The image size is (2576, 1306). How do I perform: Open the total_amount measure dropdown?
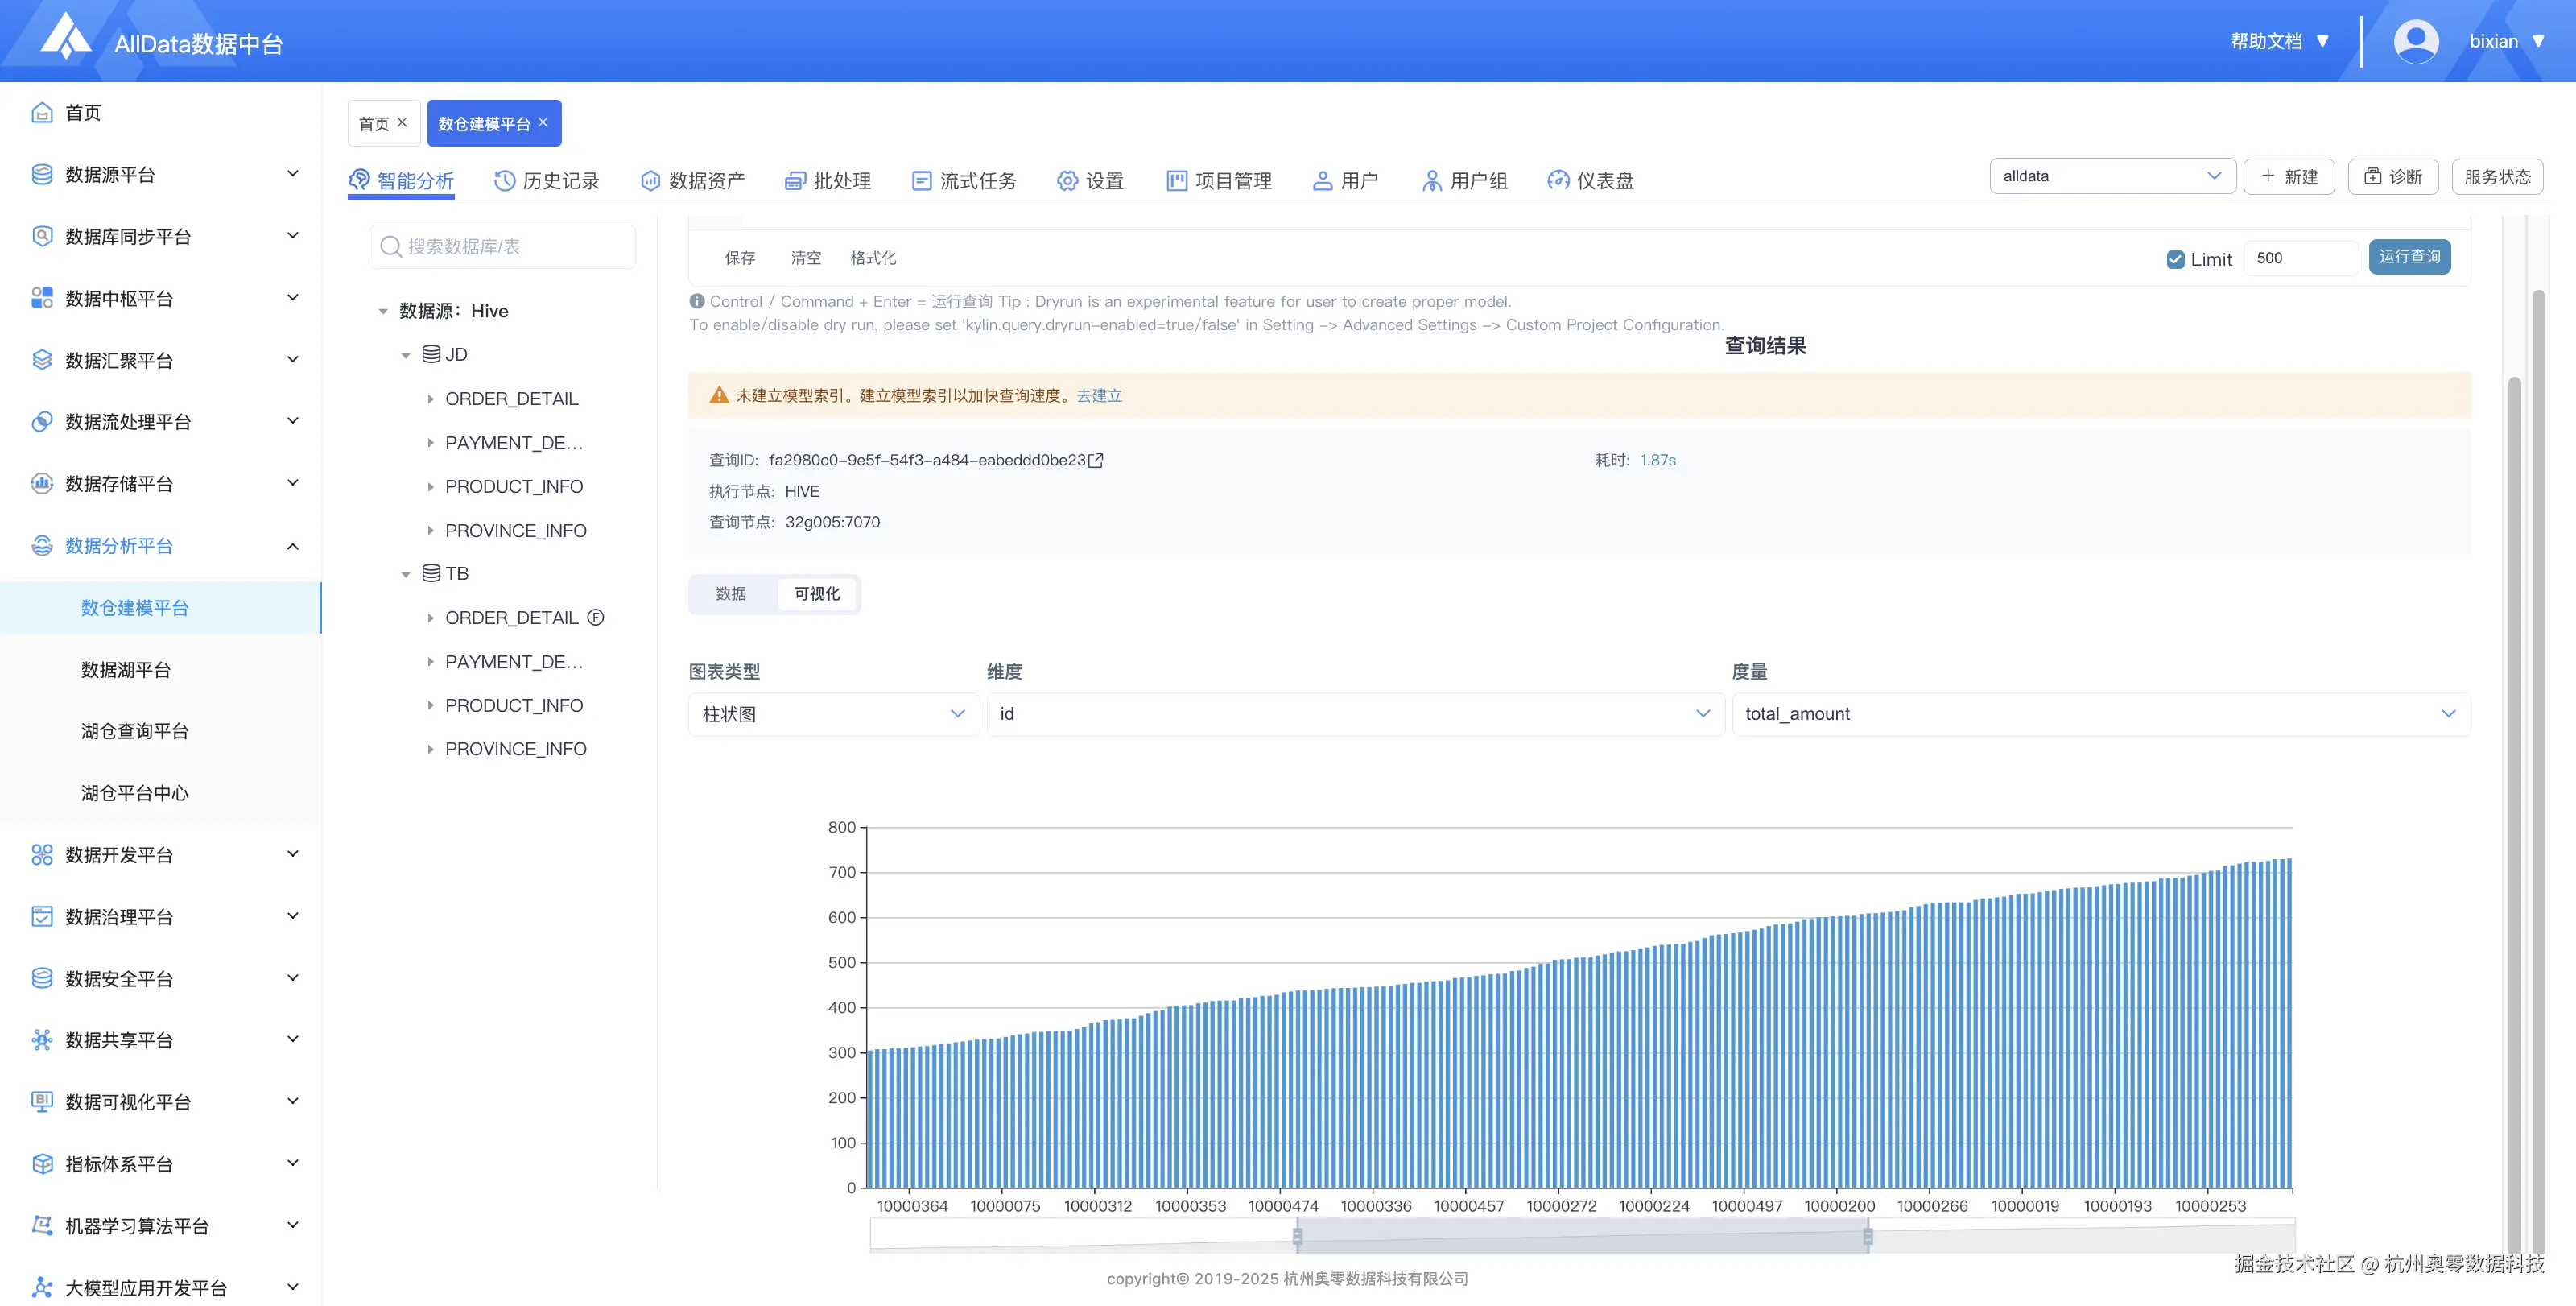pos(2100,714)
